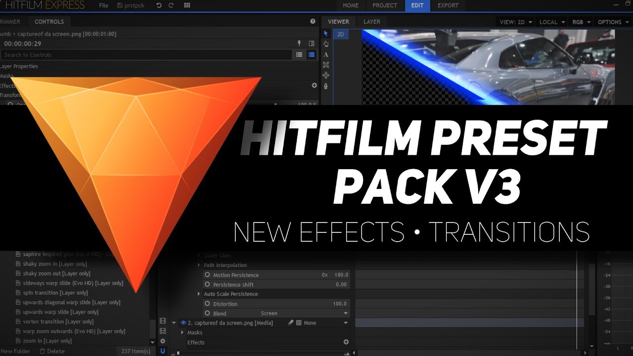
Task: Click the Search in Controls field
Action: click(146, 55)
